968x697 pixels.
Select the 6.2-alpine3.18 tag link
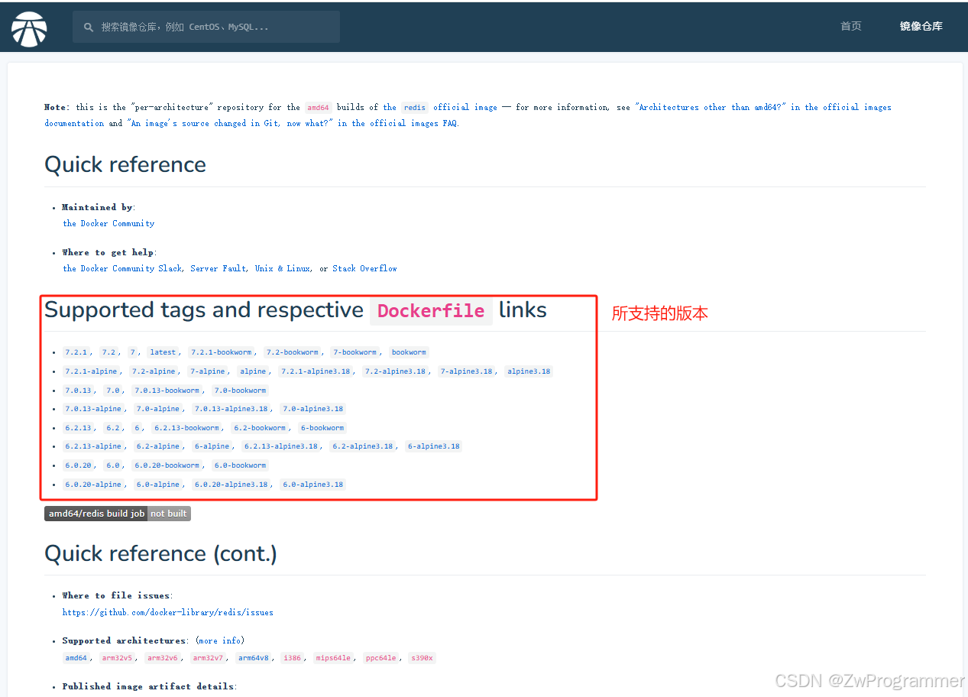click(363, 446)
